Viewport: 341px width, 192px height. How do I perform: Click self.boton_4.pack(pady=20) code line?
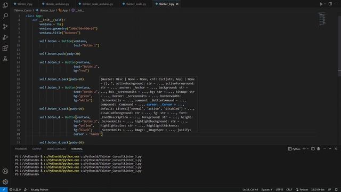tap(62, 142)
